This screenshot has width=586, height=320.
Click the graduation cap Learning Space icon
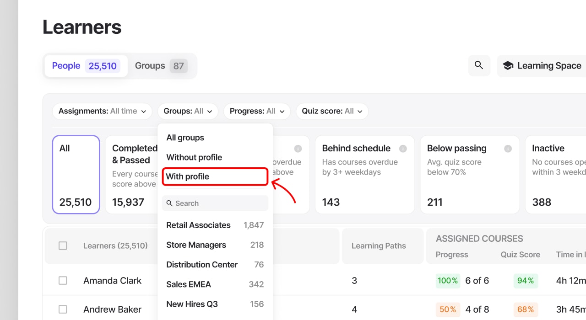[508, 66]
